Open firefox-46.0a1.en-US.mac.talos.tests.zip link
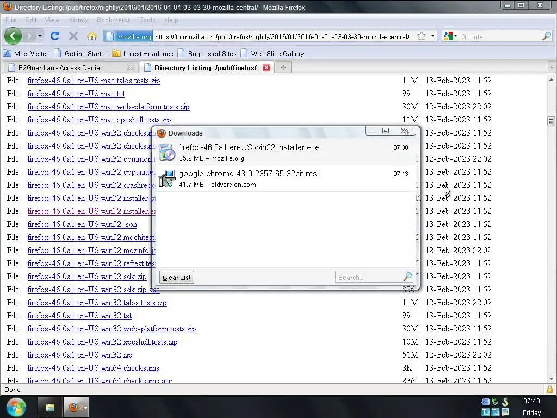This screenshot has width=557, height=418. 94,81
